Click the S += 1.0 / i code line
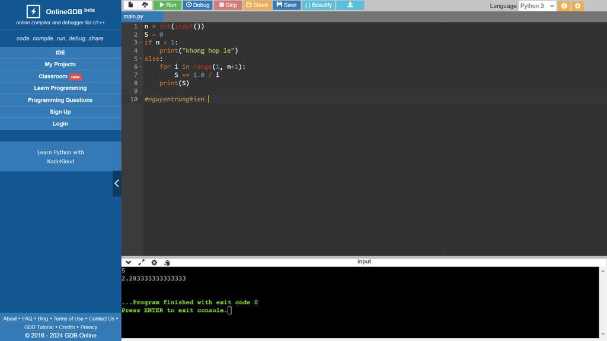The width and height of the screenshot is (607, 341). (x=197, y=75)
